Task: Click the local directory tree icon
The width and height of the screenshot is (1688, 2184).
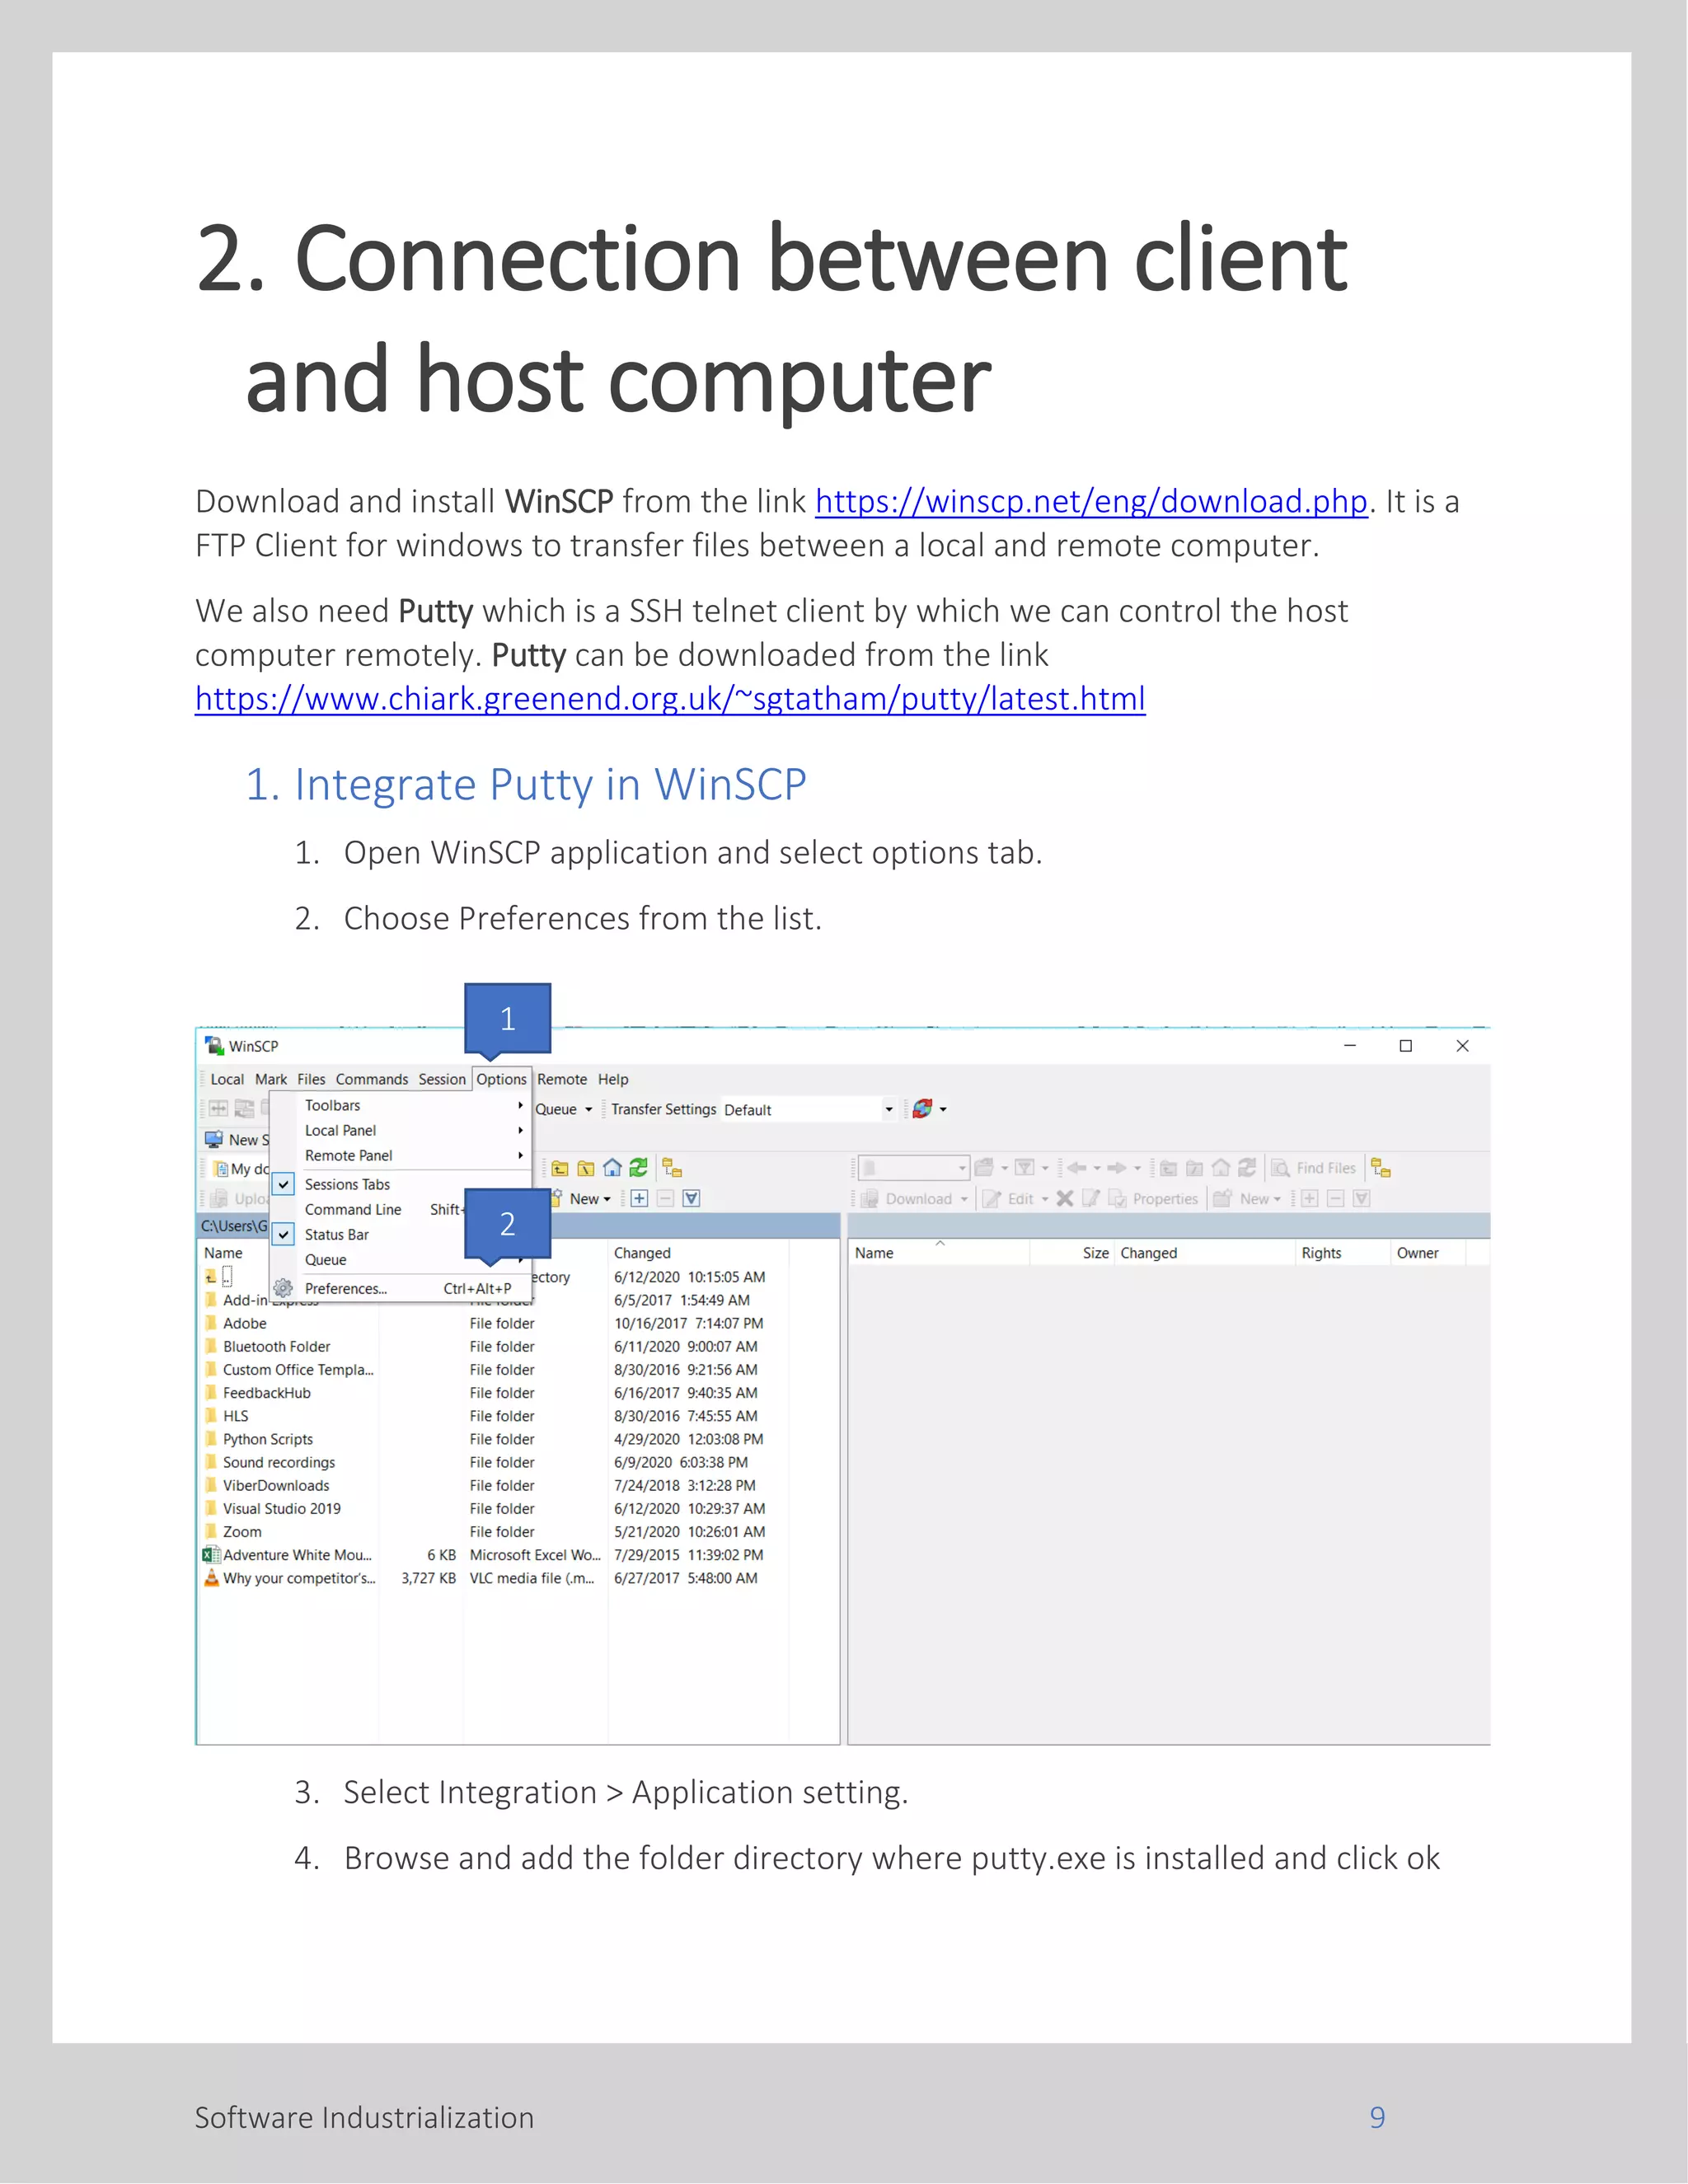Action: pyautogui.click(x=672, y=1168)
